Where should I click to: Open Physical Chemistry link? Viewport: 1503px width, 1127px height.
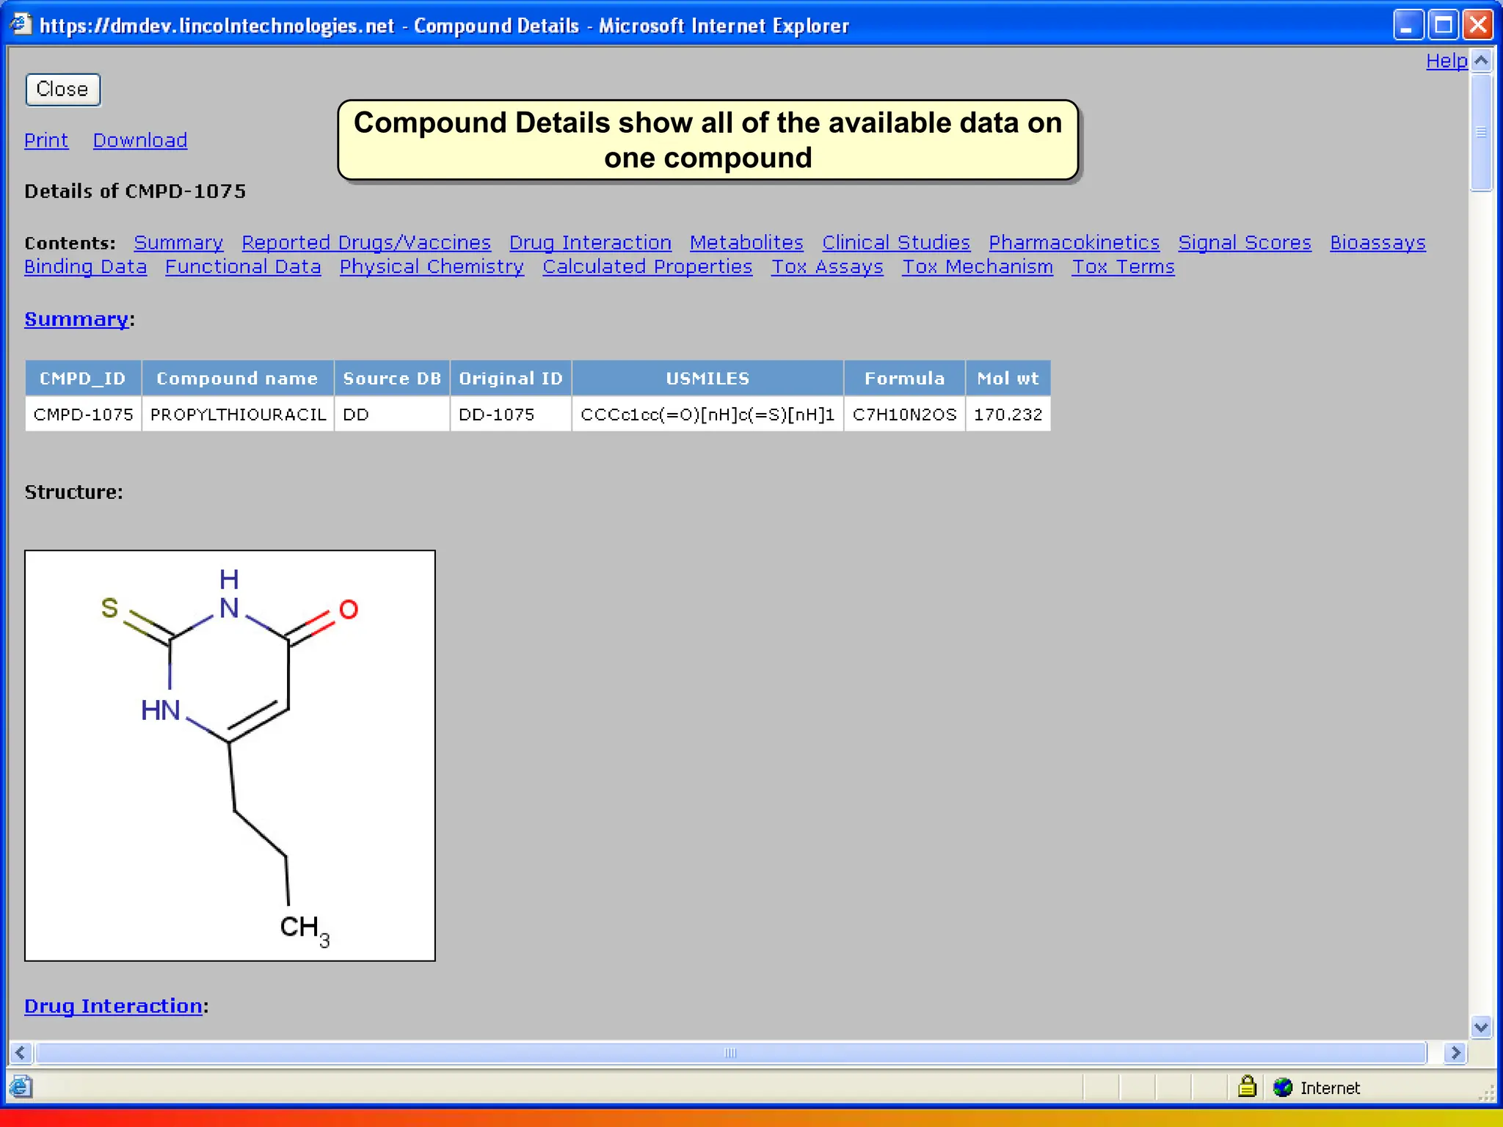click(x=432, y=267)
